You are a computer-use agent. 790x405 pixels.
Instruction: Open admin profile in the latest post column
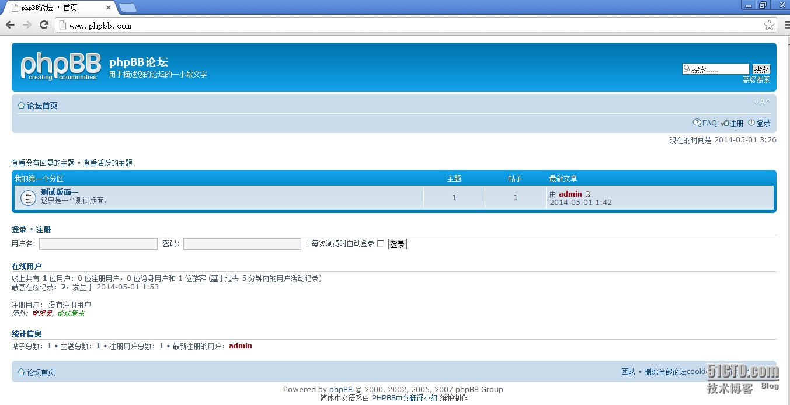[570, 194]
